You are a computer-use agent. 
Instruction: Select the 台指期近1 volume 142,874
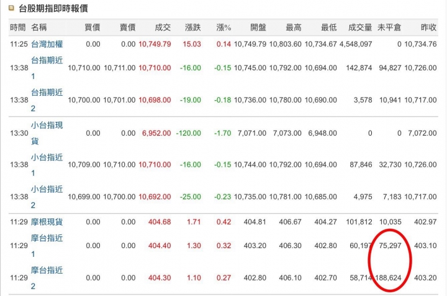pyautogui.click(x=359, y=68)
